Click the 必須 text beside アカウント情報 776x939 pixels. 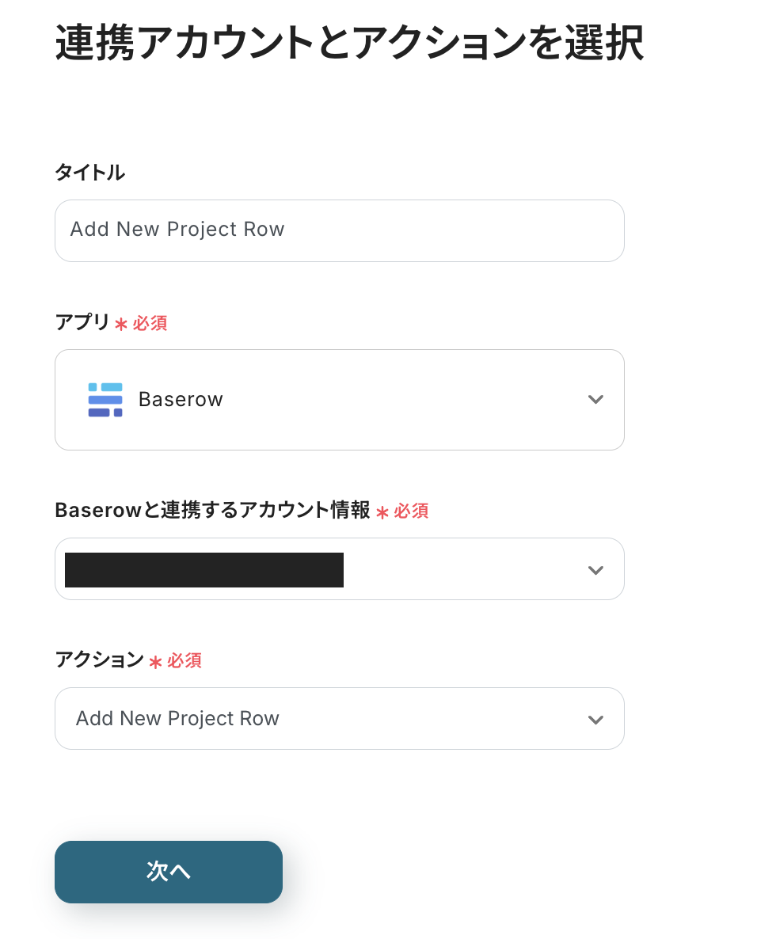(411, 511)
